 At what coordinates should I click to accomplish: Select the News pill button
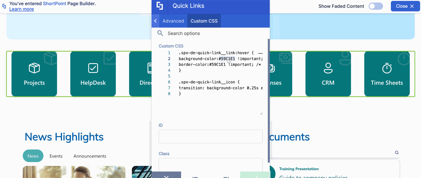[x=33, y=156]
